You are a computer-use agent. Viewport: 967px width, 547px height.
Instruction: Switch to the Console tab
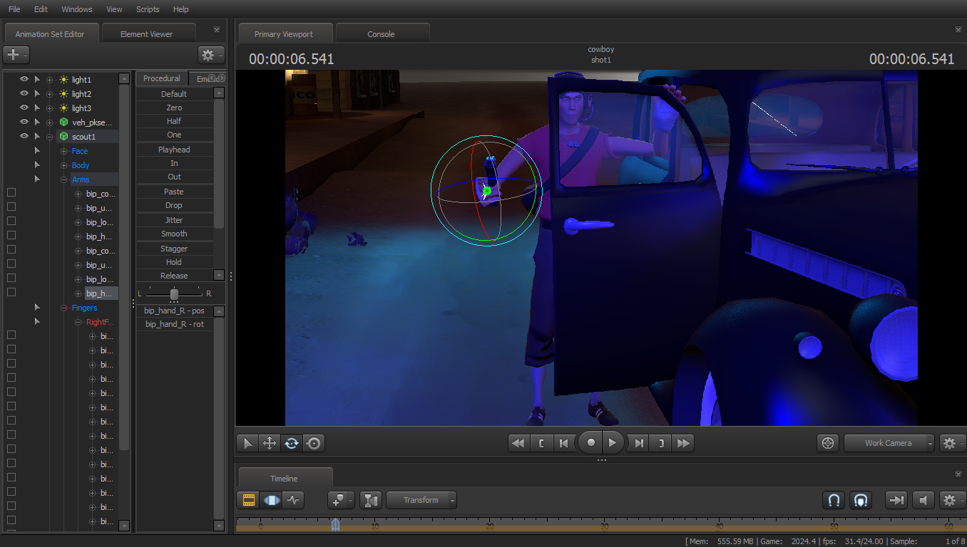[381, 34]
